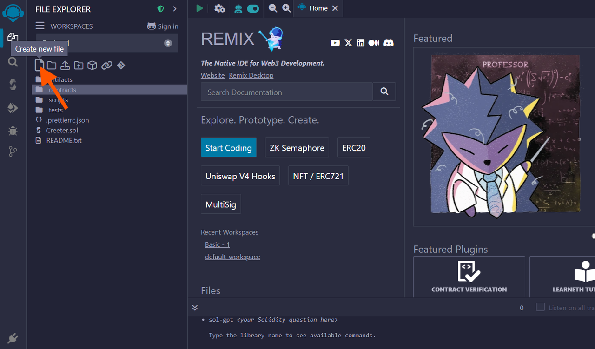595x349 pixels.
Task: Open Remix LinkedIn icon
Action: [360, 43]
